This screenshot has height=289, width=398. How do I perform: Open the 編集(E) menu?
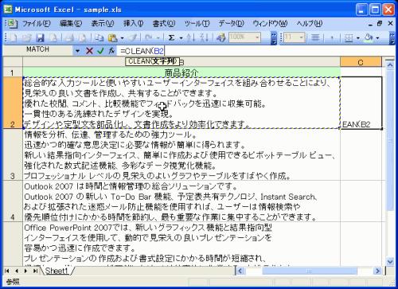(x=71, y=24)
